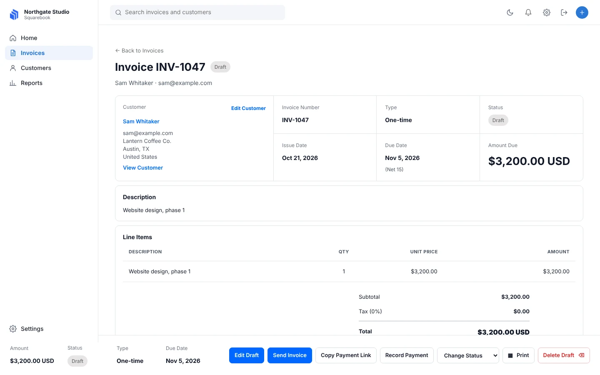Screen dimensions: 600x375
Task: Click the line item row description cell
Action: click(160, 272)
